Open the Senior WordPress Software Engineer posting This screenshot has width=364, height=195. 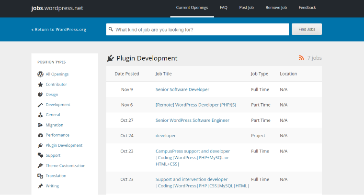192,120
